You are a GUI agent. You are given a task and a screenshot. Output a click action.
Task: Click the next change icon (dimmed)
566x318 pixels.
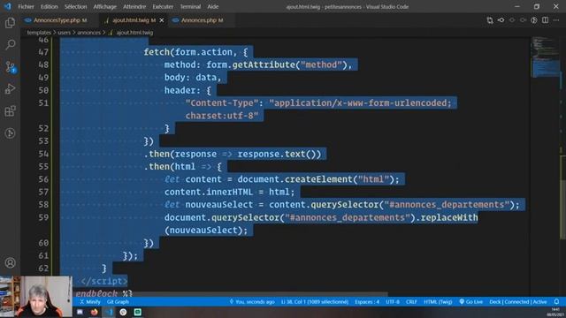tap(523, 20)
